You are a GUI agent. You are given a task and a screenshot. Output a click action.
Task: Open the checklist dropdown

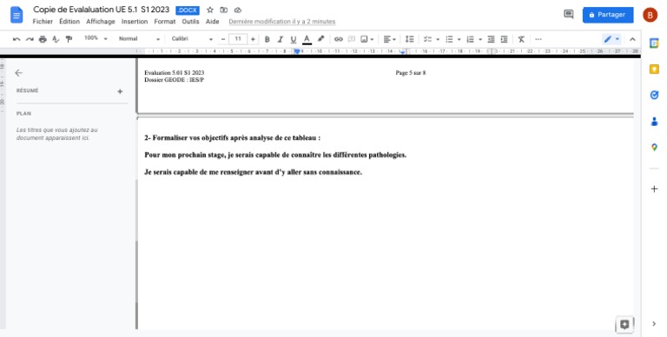pos(431,39)
